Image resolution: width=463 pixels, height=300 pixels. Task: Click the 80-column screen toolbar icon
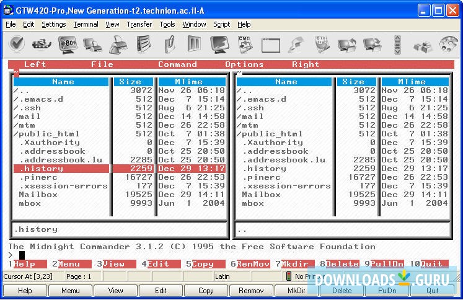68,45
